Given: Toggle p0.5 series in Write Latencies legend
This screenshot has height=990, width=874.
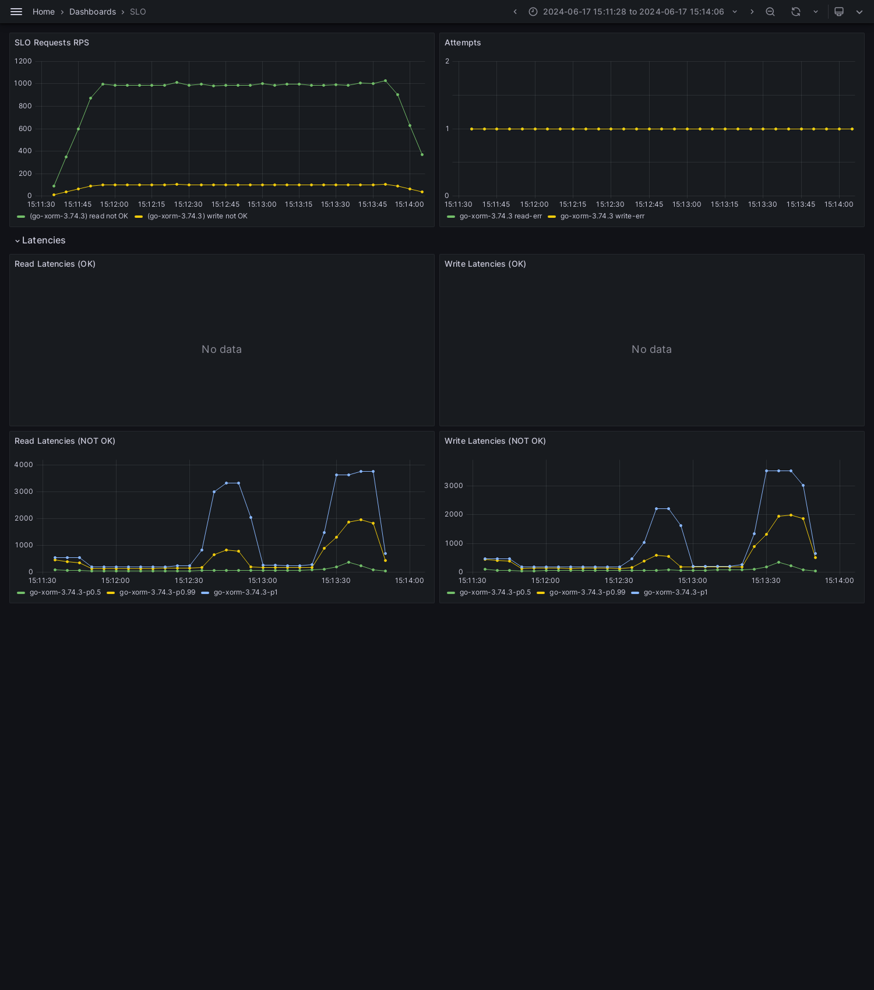Looking at the screenshot, I should click(495, 592).
